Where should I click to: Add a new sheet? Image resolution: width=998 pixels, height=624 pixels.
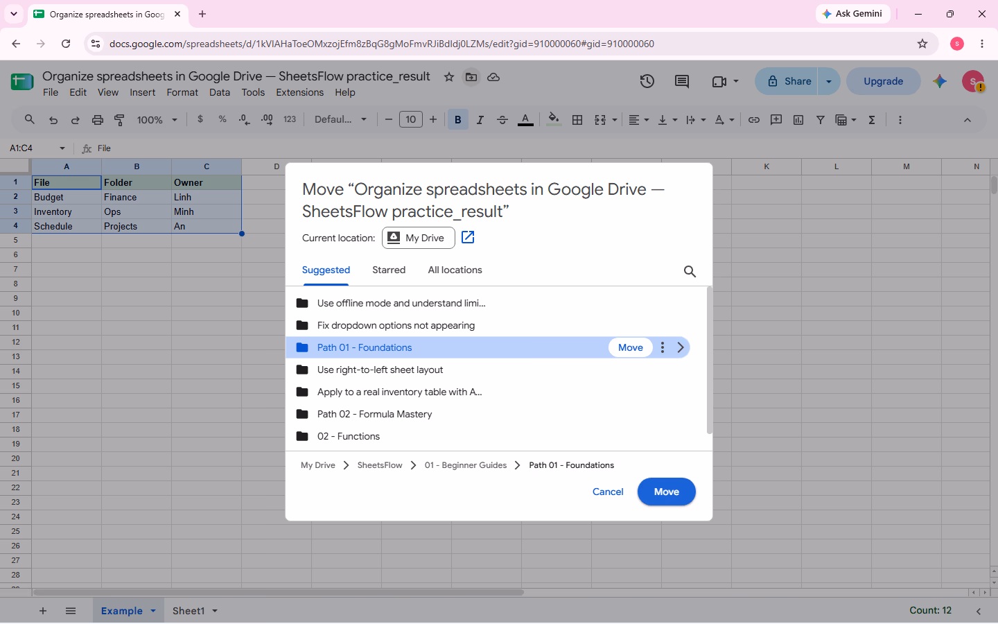43,611
